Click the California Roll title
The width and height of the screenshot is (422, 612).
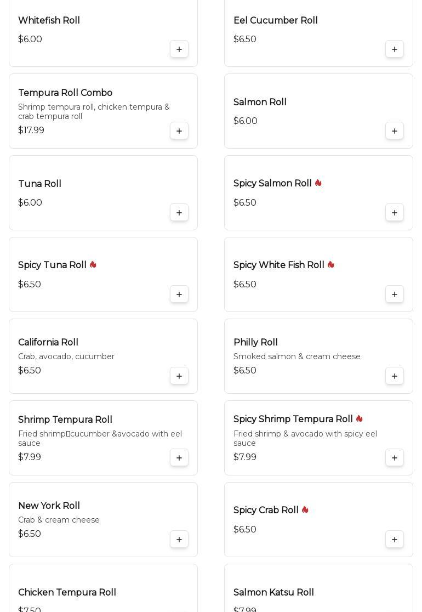(x=48, y=343)
